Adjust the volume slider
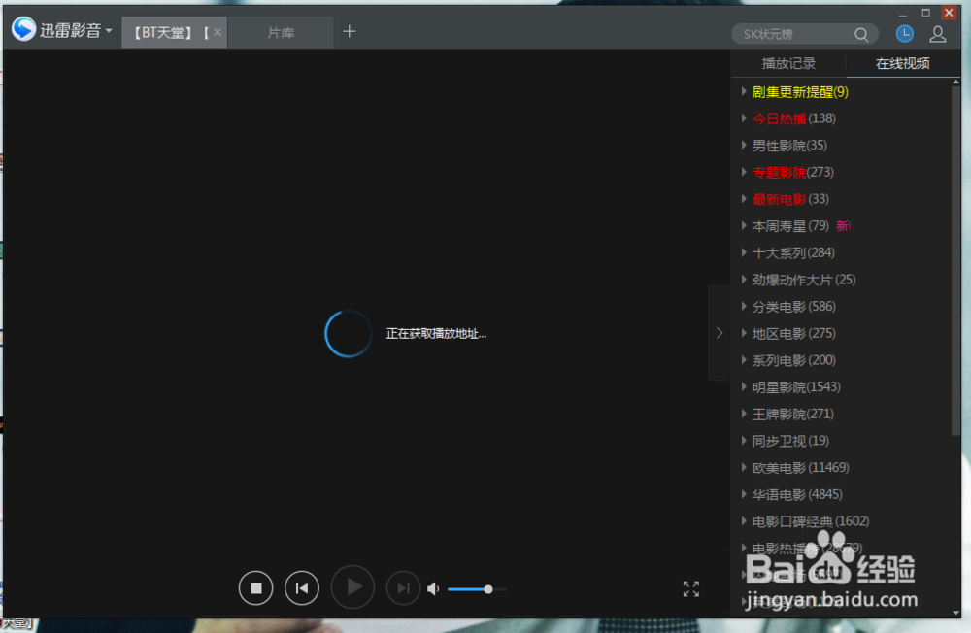Screen dimensions: 971x633 coord(477,589)
